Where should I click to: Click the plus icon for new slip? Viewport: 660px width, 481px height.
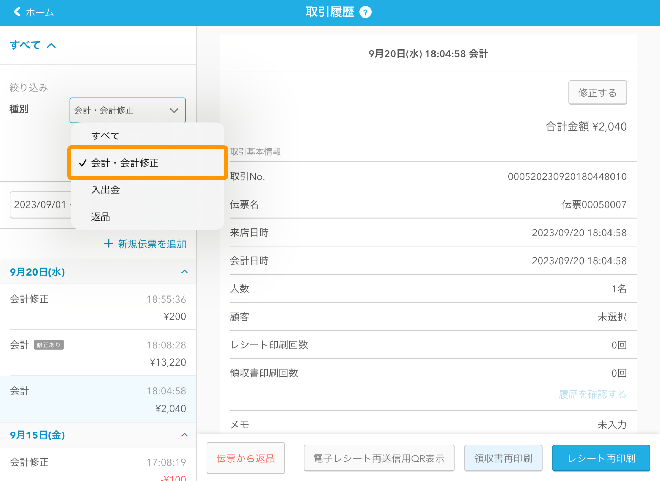point(109,244)
